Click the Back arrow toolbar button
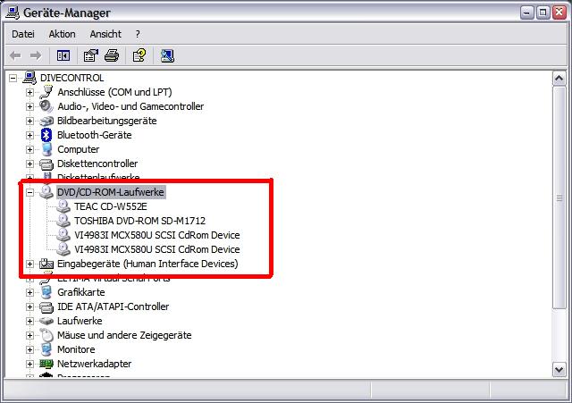Viewport: 572px width, 403px height. pos(15,55)
